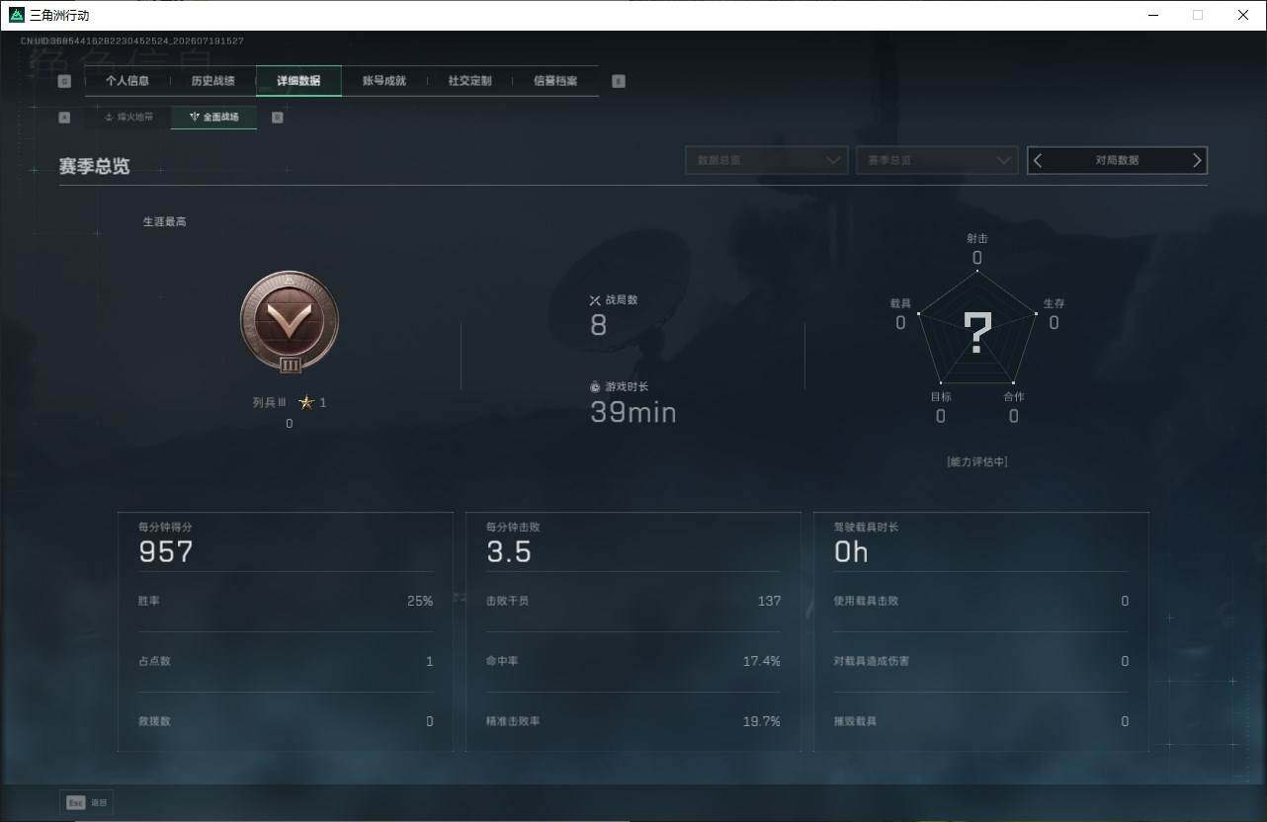Switch to 烽火地带 mode sub-tab
This screenshot has width=1267, height=822.
128,117
